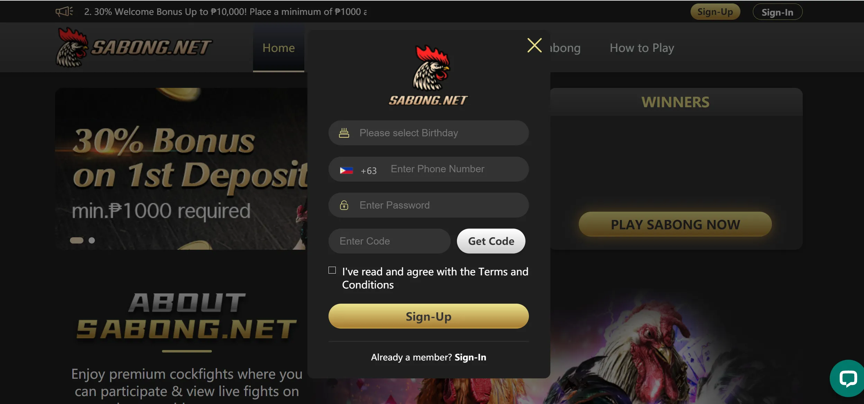Click the birthday cake icon field
Viewport: 864px width, 404px height.
click(344, 132)
